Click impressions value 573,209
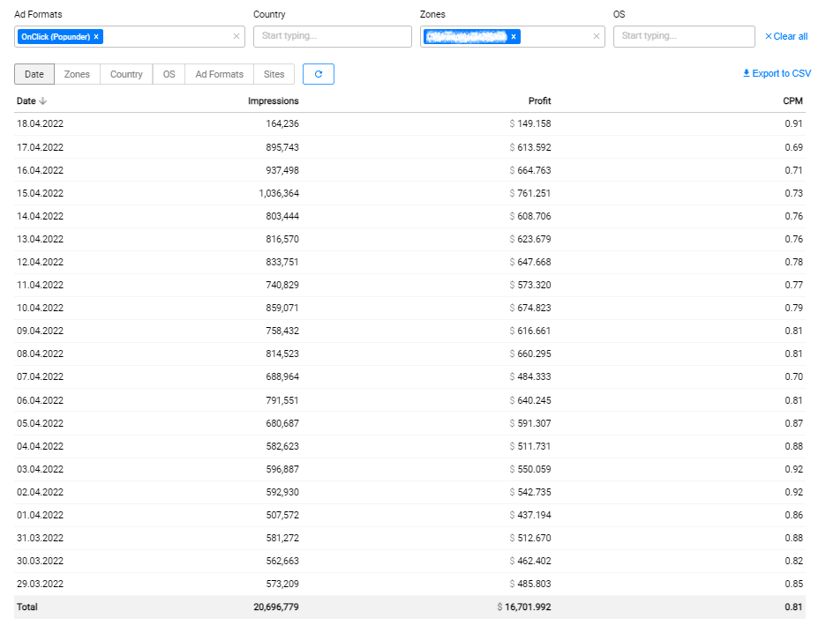This screenshot has height=633, width=826. (282, 584)
